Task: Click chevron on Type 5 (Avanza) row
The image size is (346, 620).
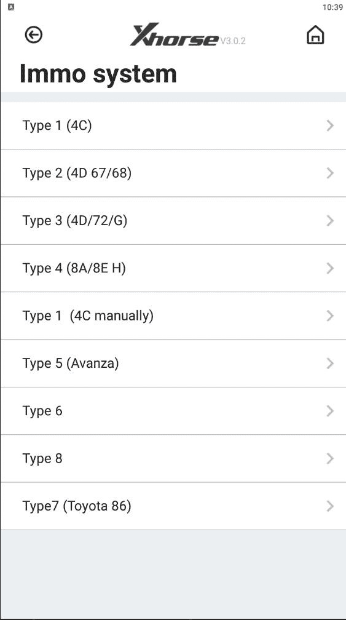Action: [330, 364]
